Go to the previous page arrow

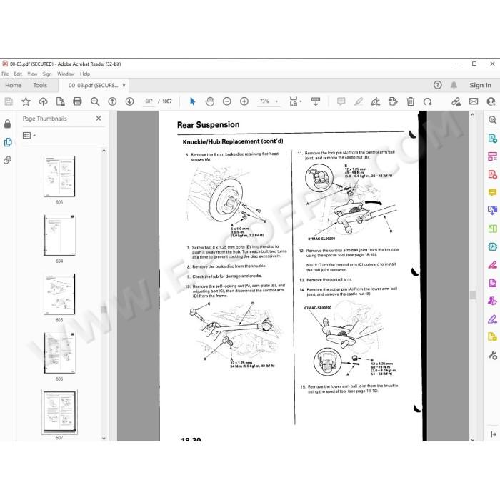[x=112, y=101]
